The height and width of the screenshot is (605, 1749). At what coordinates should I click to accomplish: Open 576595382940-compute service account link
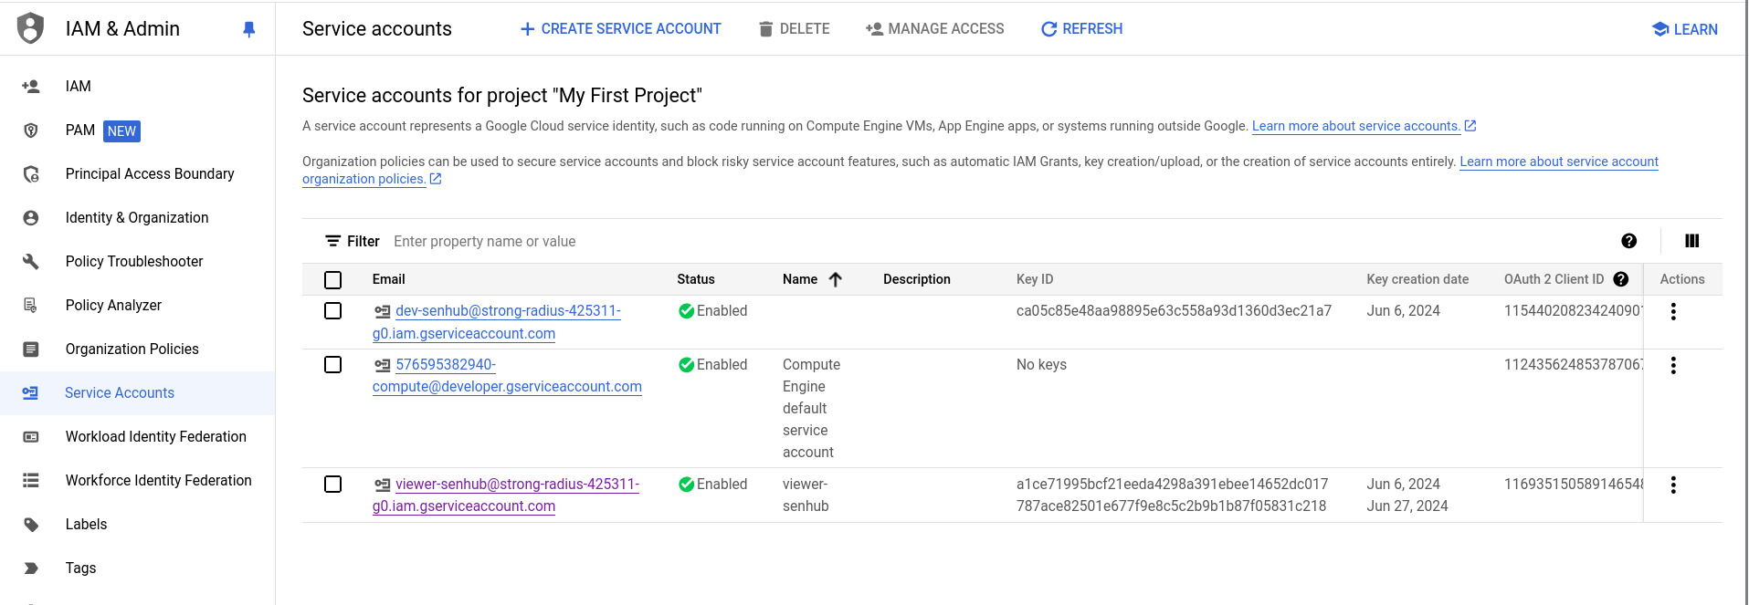(x=507, y=376)
